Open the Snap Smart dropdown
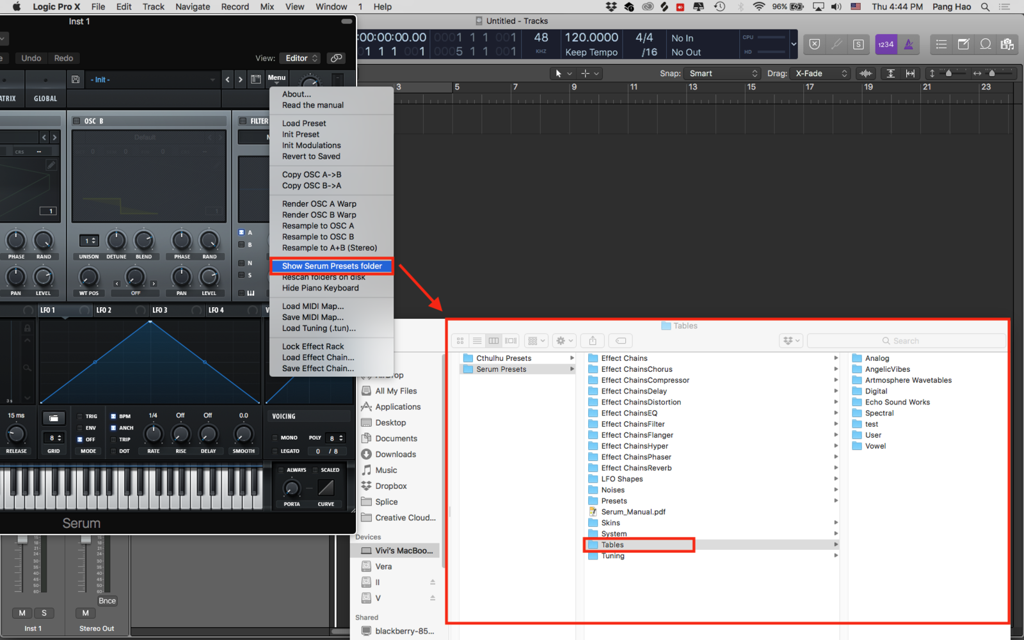 [x=723, y=74]
